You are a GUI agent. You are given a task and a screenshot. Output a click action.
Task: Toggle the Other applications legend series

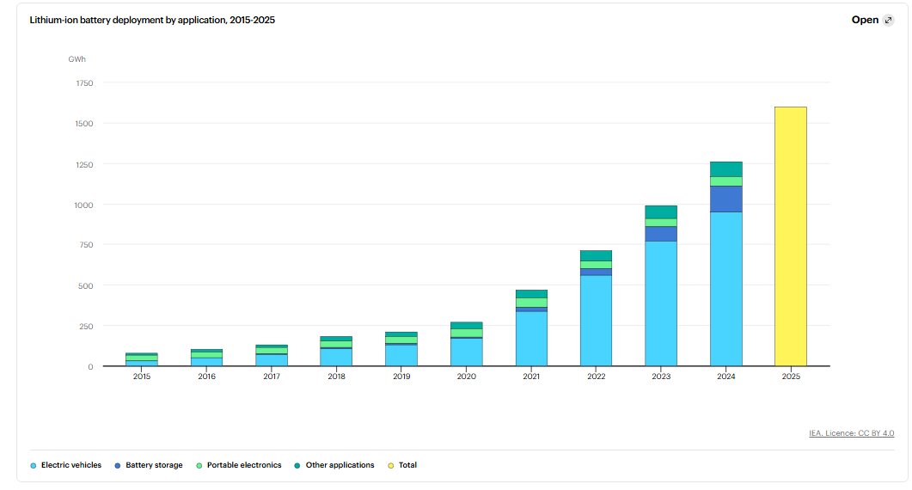click(338, 465)
